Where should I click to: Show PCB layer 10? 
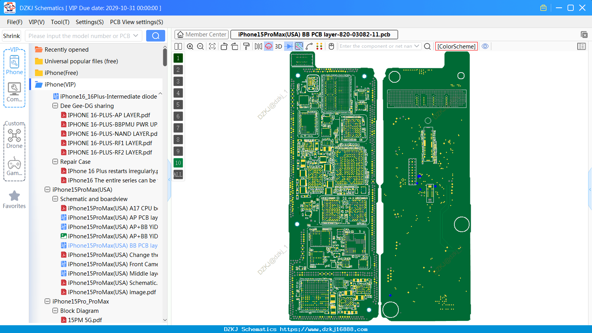[178, 163]
